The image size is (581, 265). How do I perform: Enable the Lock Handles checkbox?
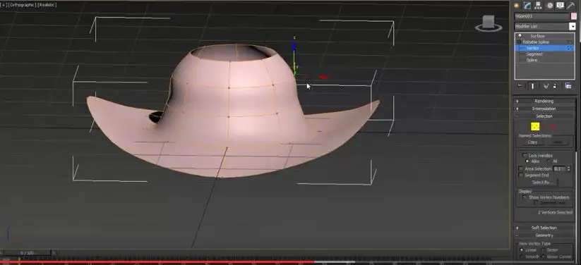(525, 156)
